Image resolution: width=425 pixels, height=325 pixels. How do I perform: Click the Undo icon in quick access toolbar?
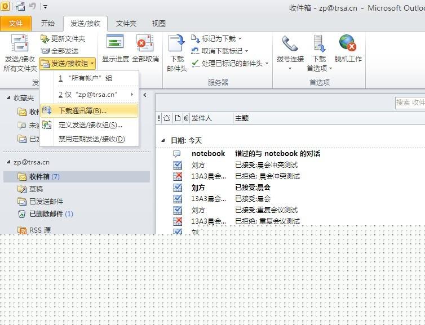click(x=33, y=6)
